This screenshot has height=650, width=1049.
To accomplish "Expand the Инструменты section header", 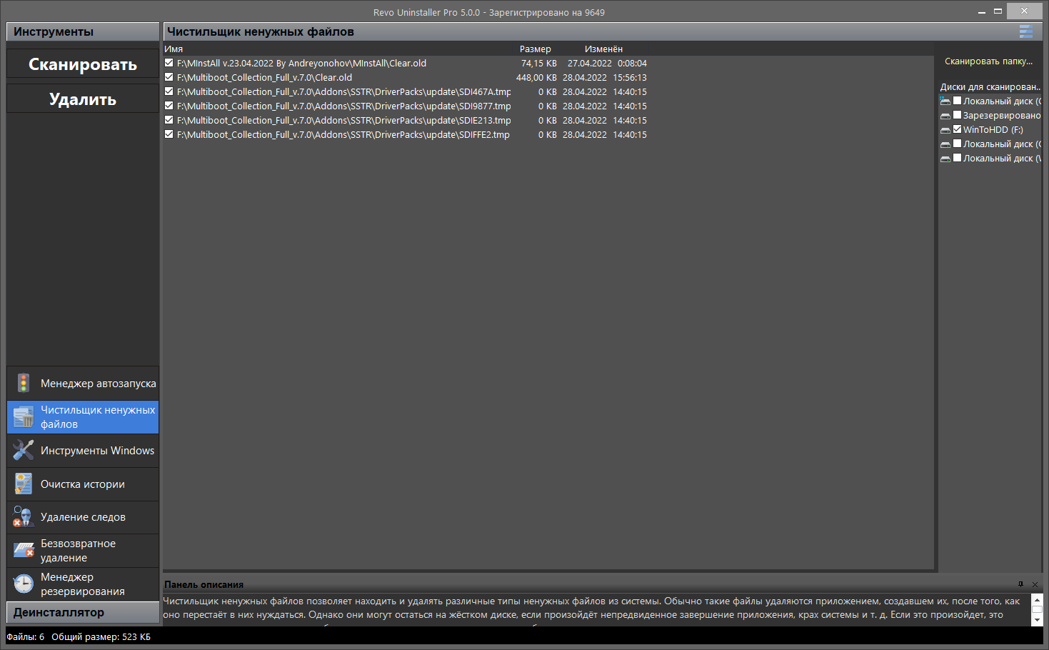I will pyautogui.click(x=83, y=31).
